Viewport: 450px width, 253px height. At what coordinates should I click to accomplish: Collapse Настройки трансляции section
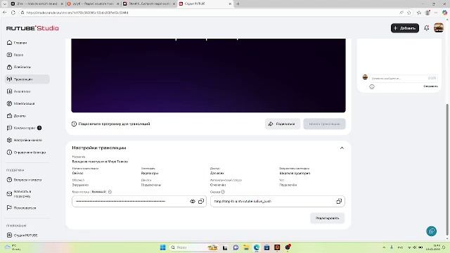342,148
